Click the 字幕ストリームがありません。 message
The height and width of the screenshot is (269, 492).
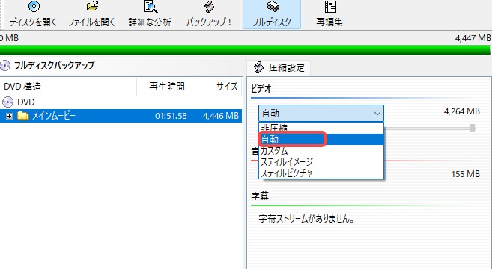tap(306, 219)
